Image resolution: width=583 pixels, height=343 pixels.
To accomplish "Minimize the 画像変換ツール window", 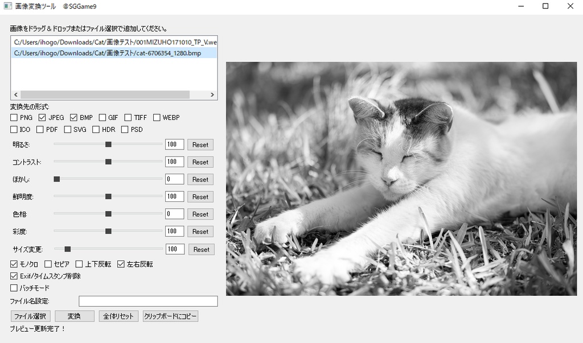I will click(521, 6).
